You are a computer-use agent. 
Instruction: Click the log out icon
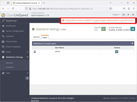pyautogui.click(x=128, y=14)
